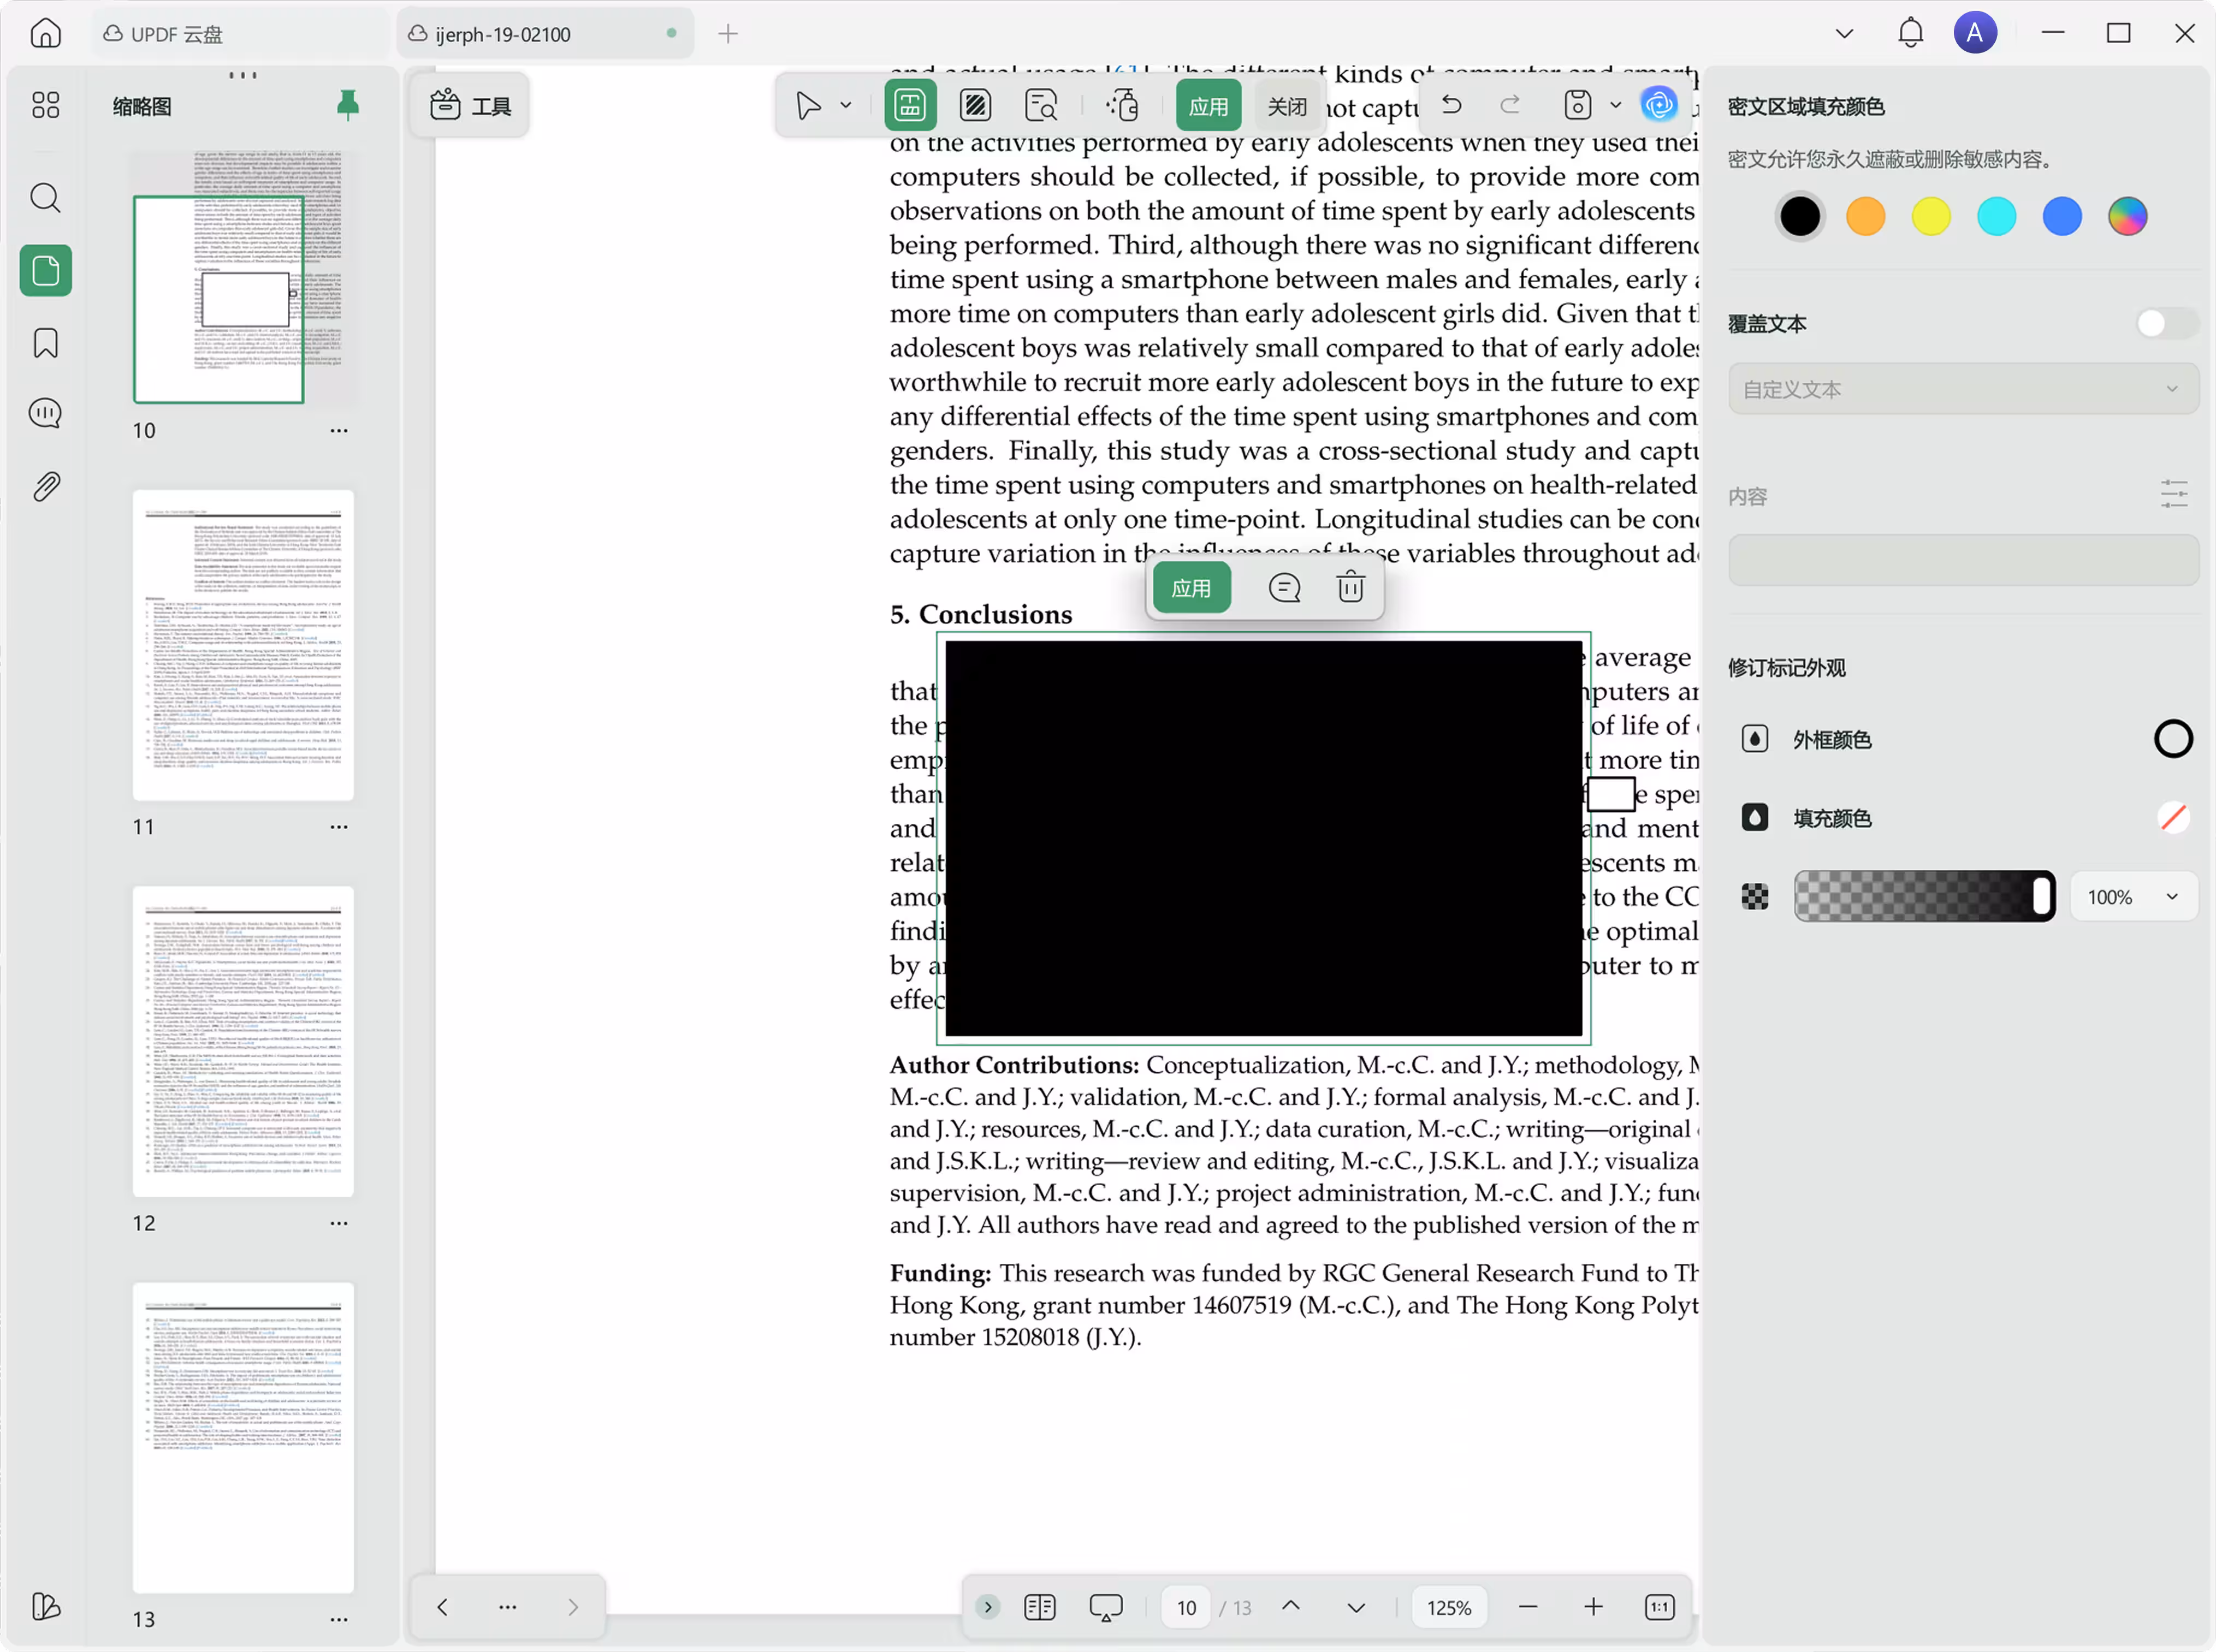Image resolution: width=2216 pixels, height=1652 pixels.
Task: Choose the yellow redaction fill color
Action: tap(1930, 216)
